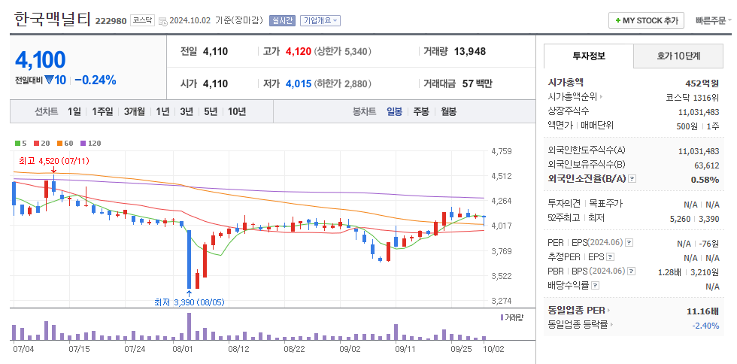Click the help icon beside 추정PER EPS
Image resolution: width=737 pixels, height=364 pixels.
coord(610,257)
